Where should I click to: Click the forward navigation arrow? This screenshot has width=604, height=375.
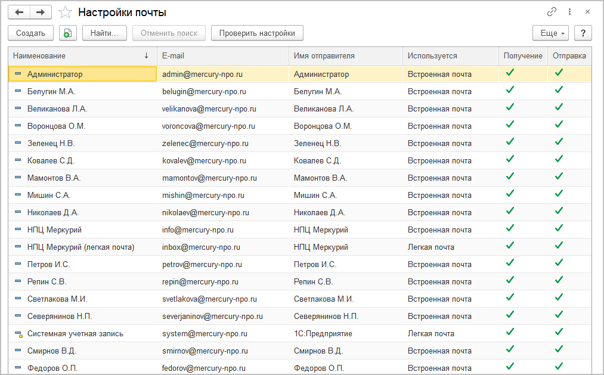click(41, 12)
